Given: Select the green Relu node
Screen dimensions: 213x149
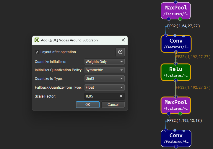Looking at the screenshot, I should (x=176, y=72).
